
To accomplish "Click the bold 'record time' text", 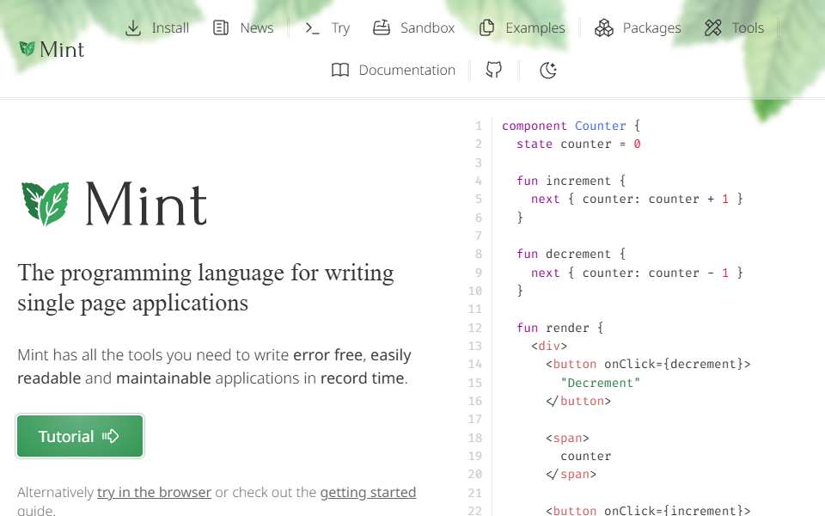I will [x=362, y=378].
